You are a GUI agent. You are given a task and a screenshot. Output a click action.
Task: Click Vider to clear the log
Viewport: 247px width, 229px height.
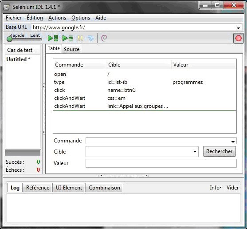click(232, 188)
